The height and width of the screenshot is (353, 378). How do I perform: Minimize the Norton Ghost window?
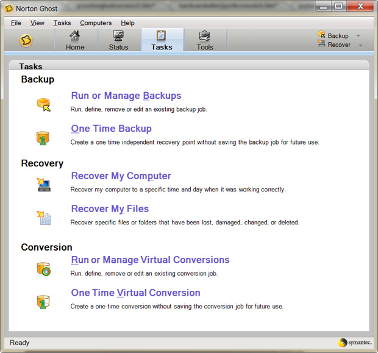[323, 6]
